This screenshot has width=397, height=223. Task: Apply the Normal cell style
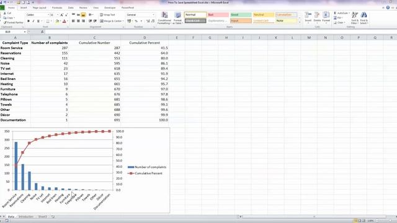pos(195,15)
